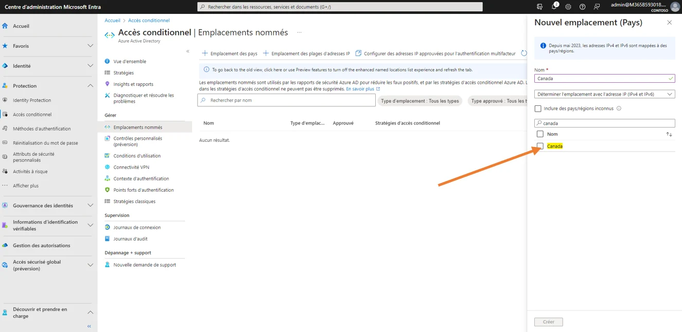Check the Canada country checkbox
The width and height of the screenshot is (682, 332).
(x=540, y=146)
